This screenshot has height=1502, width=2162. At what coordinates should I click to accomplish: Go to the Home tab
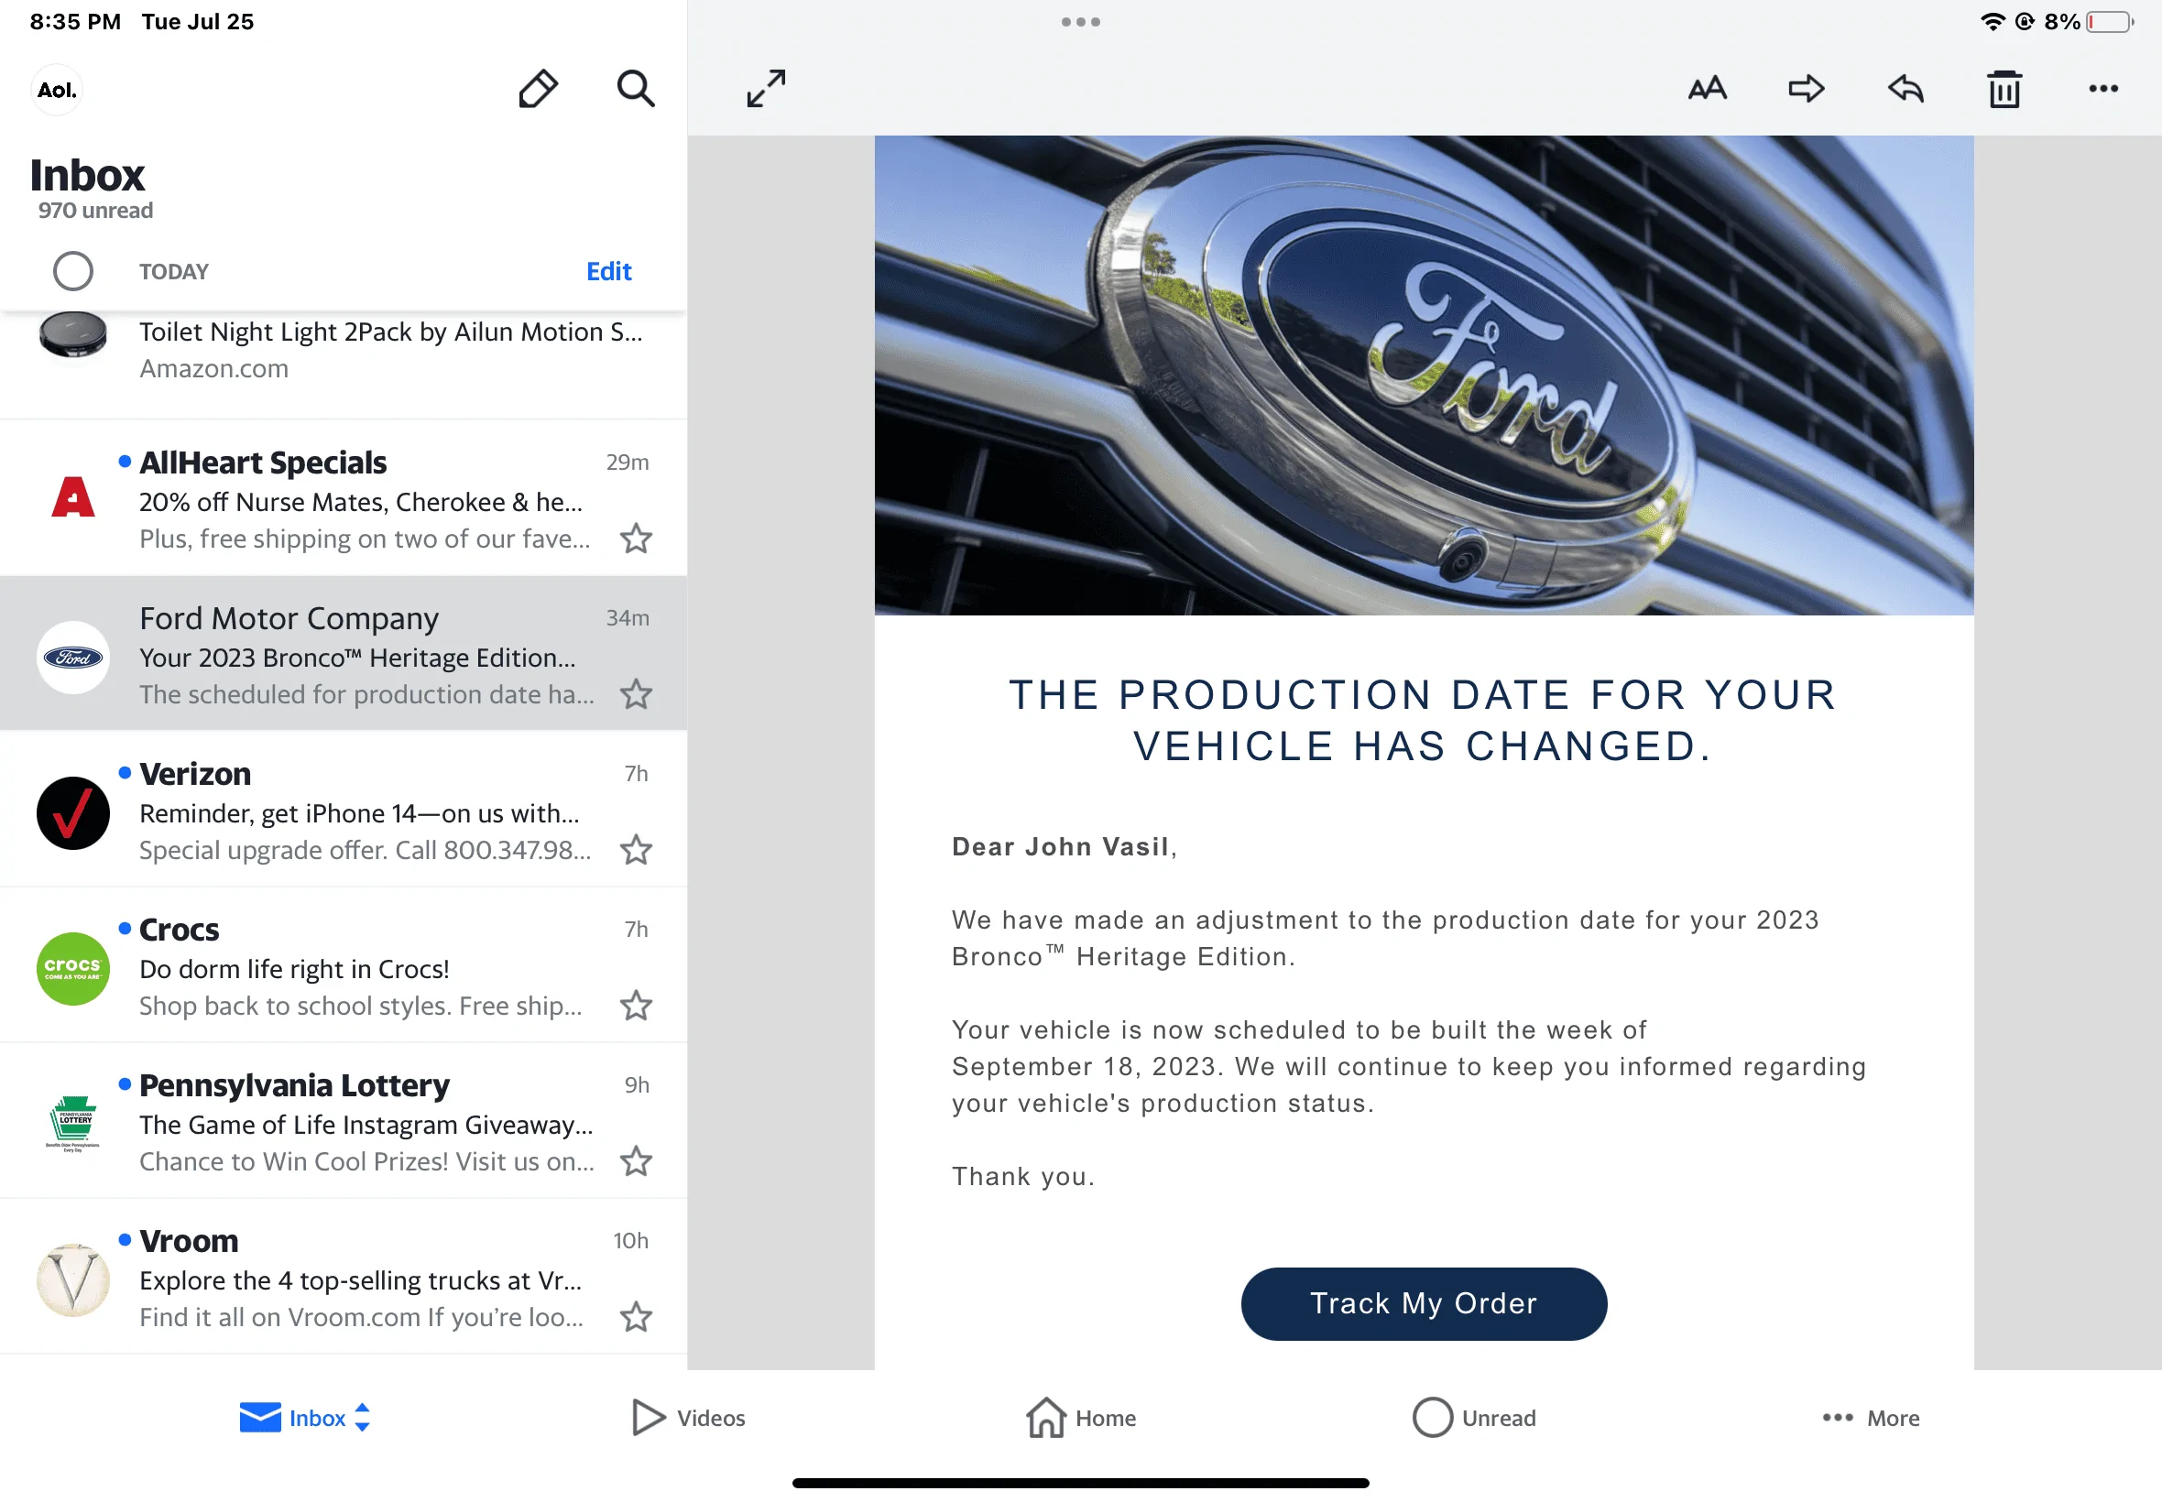coord(1080,1419)
